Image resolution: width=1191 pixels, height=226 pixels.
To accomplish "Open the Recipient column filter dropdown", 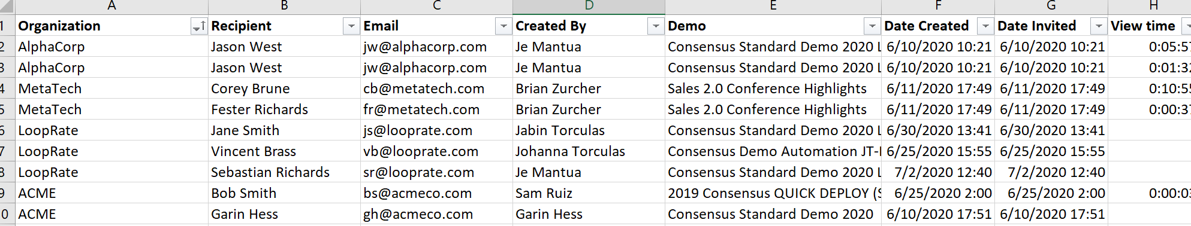I will coord(351,26).
